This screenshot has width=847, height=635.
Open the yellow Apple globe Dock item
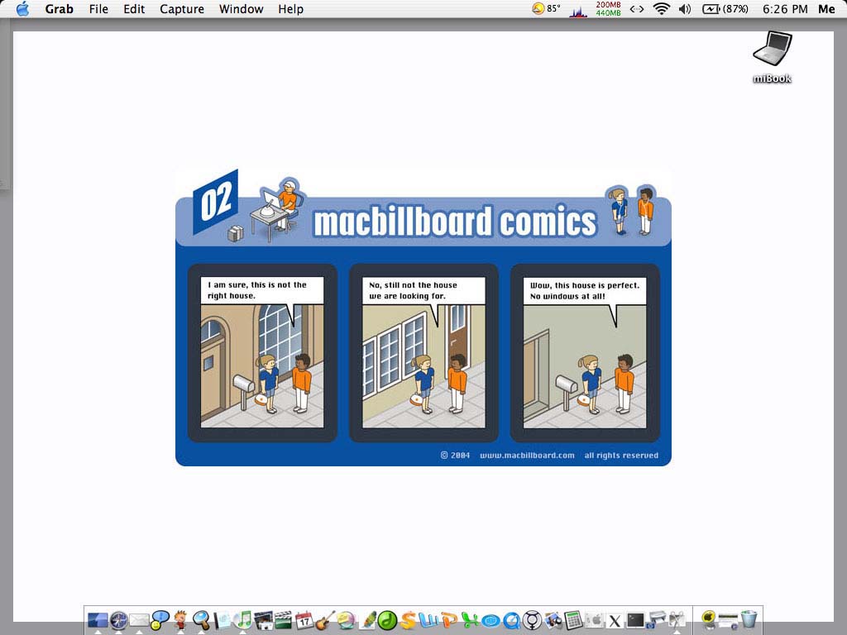[x=708, y=620]
